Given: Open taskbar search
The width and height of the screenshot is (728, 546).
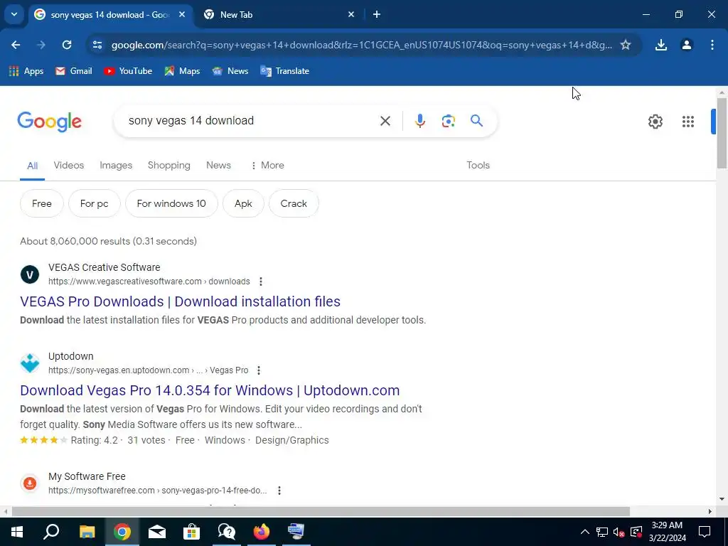Looking at the screenshot, I should (x=51, y=532).
